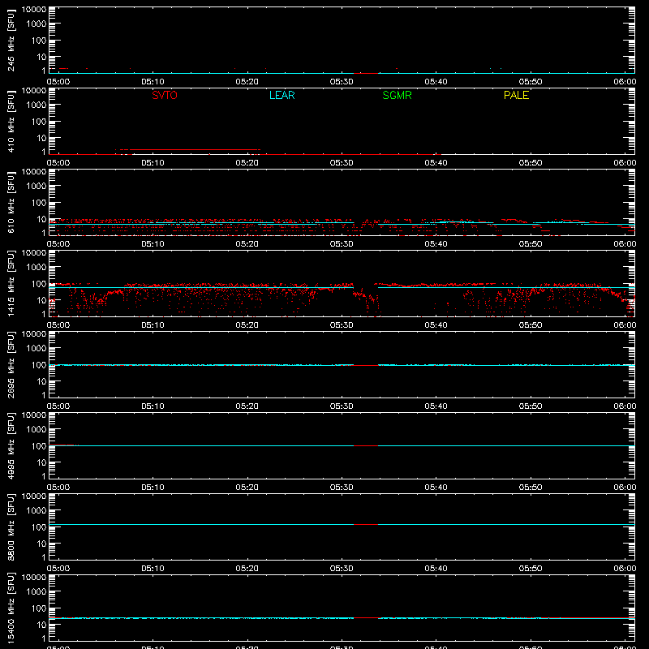Viewport: 649px width, 649px height.
Task: Click the yellow PALE legend label
Action: 516,95
